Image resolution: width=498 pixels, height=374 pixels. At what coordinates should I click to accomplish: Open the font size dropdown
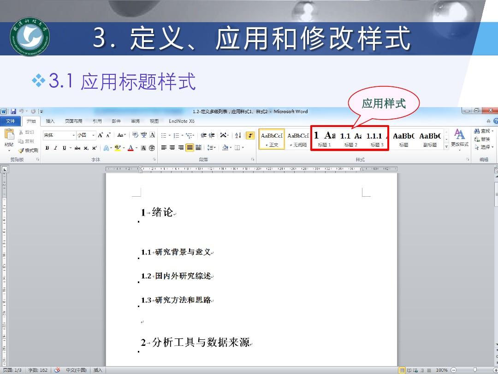tap(92, 135)
